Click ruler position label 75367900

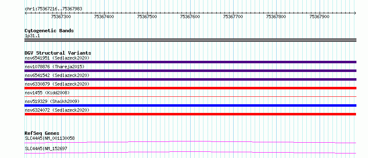tap(320, 17)
